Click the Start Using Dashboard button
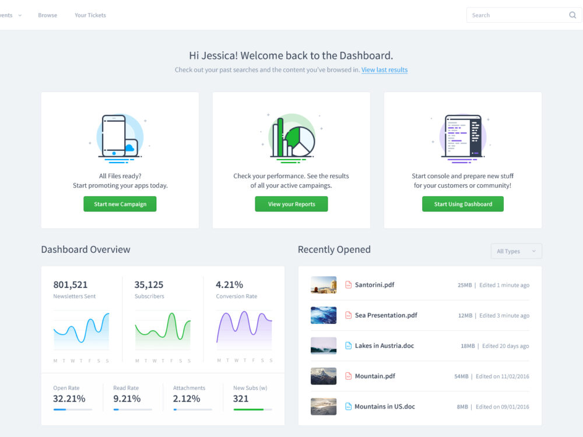The image size is (583, 437). click(x=462, y=204)
